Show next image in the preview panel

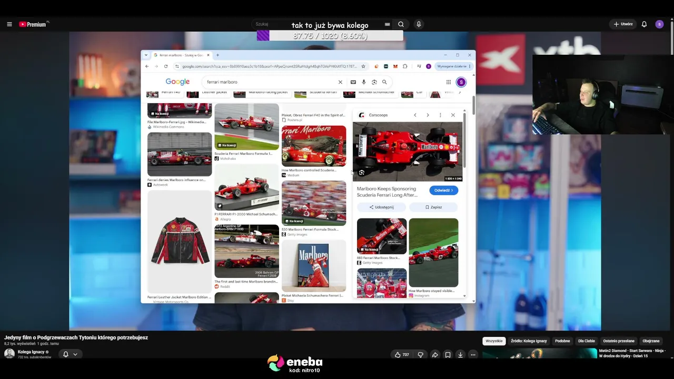428,115
